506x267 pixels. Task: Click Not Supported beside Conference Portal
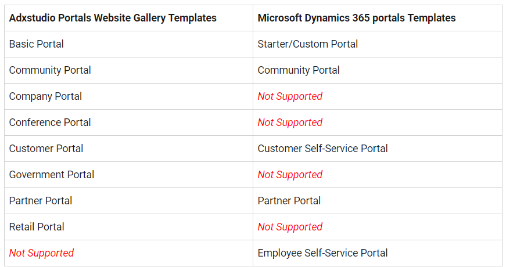290,122
